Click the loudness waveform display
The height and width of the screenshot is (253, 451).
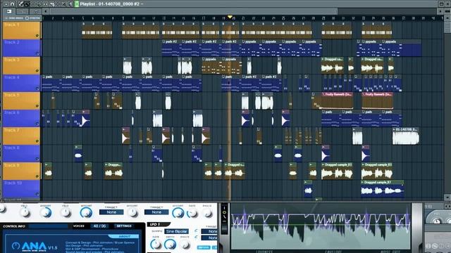(x=321, y=227)
